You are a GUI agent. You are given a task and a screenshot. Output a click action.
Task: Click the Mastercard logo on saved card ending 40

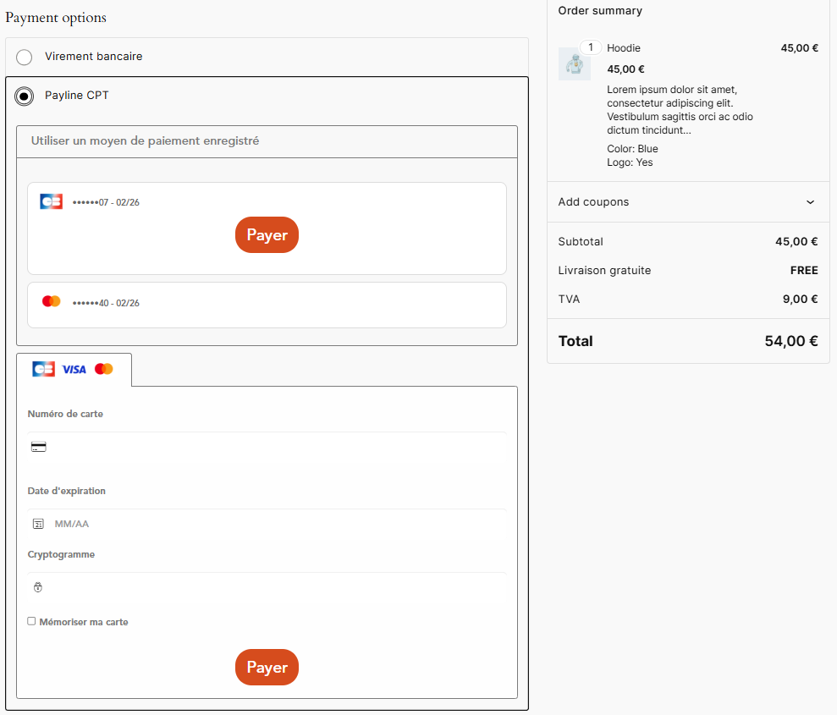[x=51, y=302]
